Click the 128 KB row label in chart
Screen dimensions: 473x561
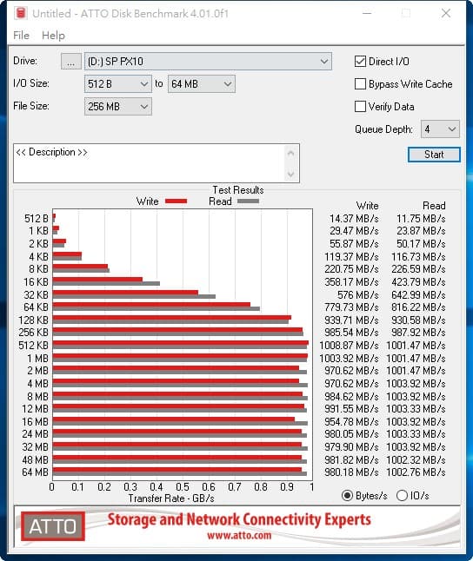33,320
